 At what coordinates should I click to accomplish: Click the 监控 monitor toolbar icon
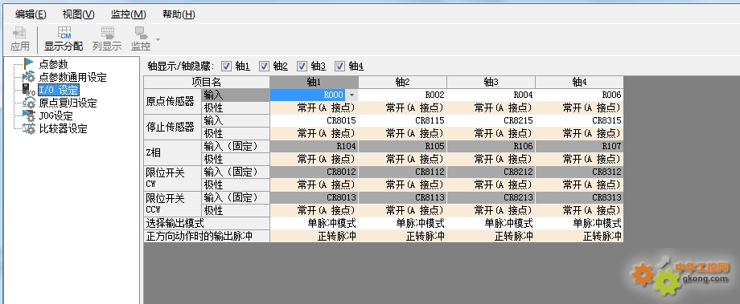pyautogui.click(x=141, y=33)
